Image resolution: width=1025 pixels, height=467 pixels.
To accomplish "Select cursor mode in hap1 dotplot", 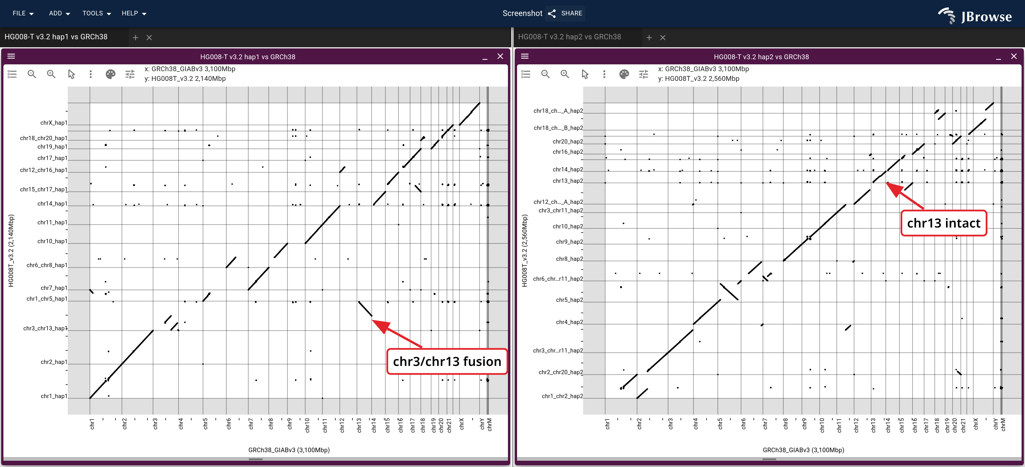I will coord(71,74).
